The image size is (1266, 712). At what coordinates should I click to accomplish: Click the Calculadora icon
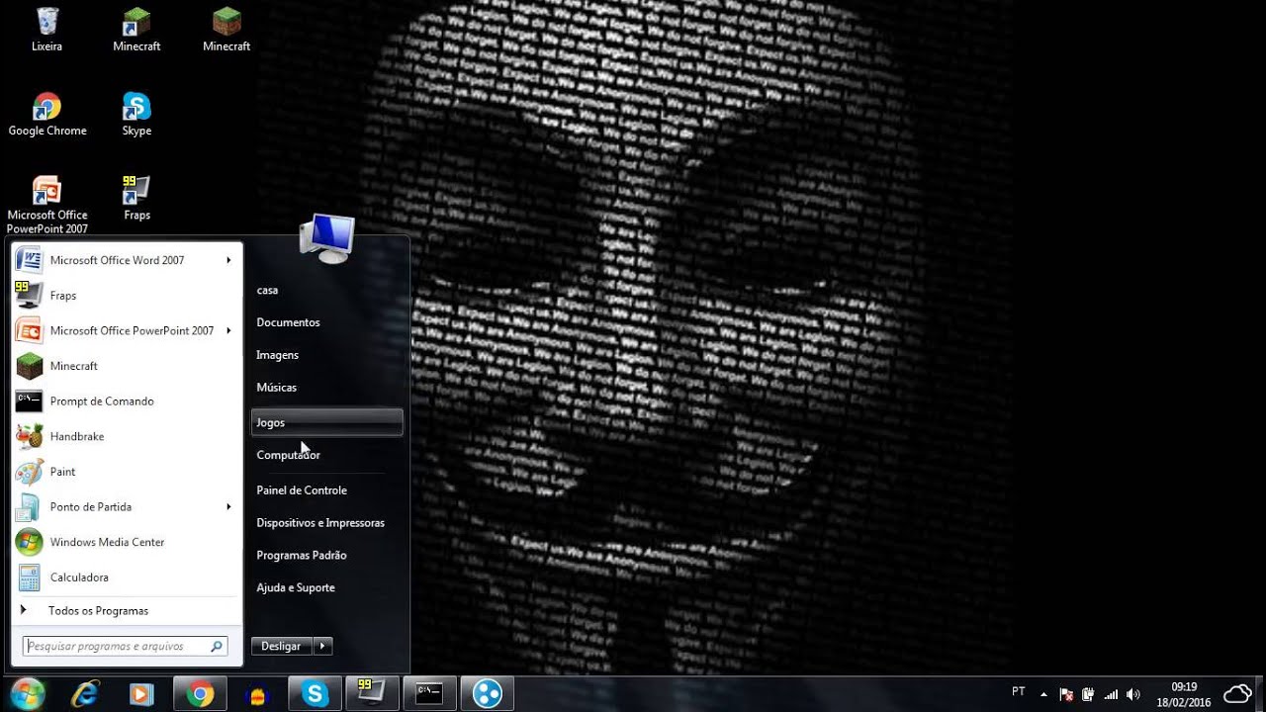29,577
